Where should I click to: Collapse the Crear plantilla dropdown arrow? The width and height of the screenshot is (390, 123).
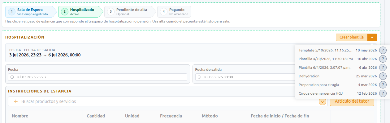372,37
